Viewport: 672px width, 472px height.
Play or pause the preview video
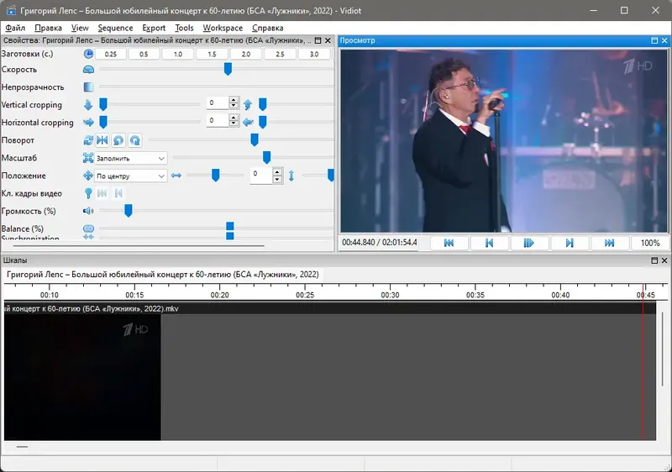529,243
